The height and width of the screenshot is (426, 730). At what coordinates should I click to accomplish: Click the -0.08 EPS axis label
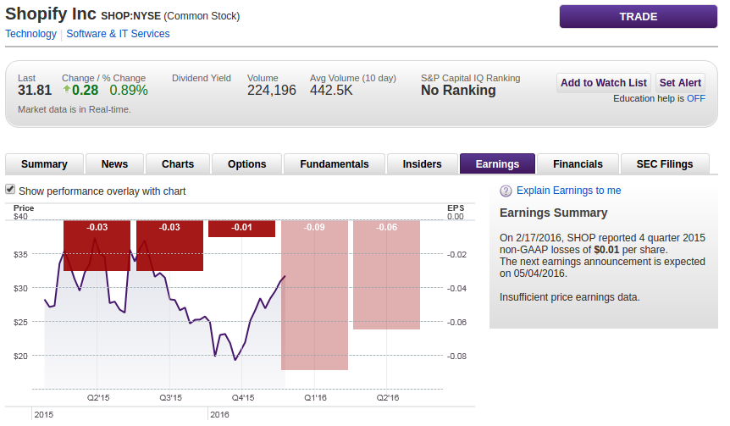[x=456, y=357]
